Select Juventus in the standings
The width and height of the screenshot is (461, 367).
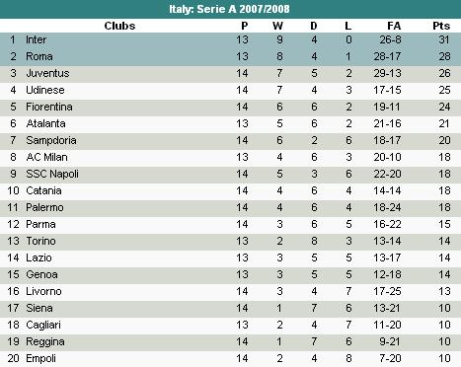point(47,73)
